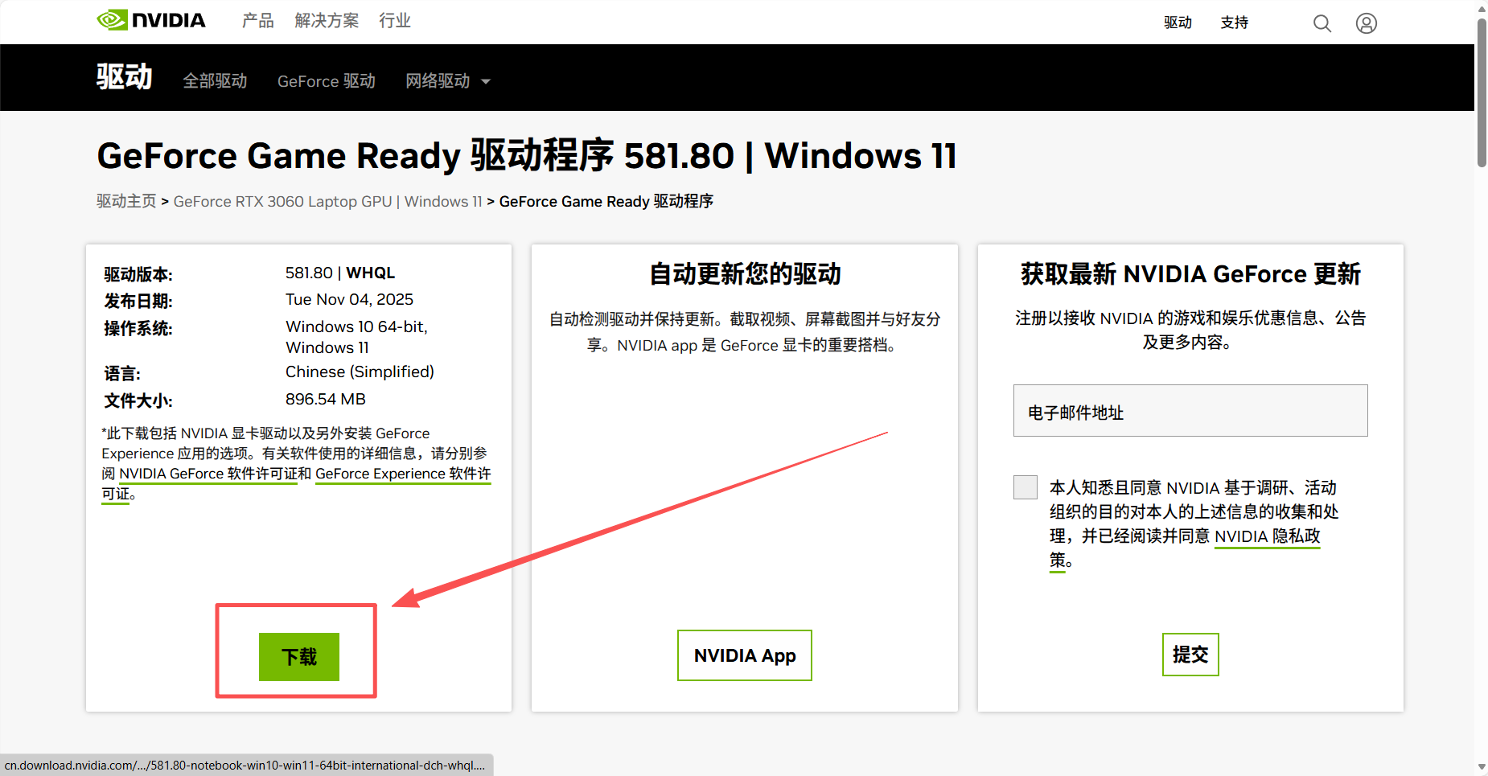Click the Tue Nov 04, 2025 date

pyautogui.click(x=349, y=299)
